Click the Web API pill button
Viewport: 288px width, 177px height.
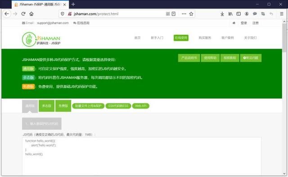pos(141,106)
